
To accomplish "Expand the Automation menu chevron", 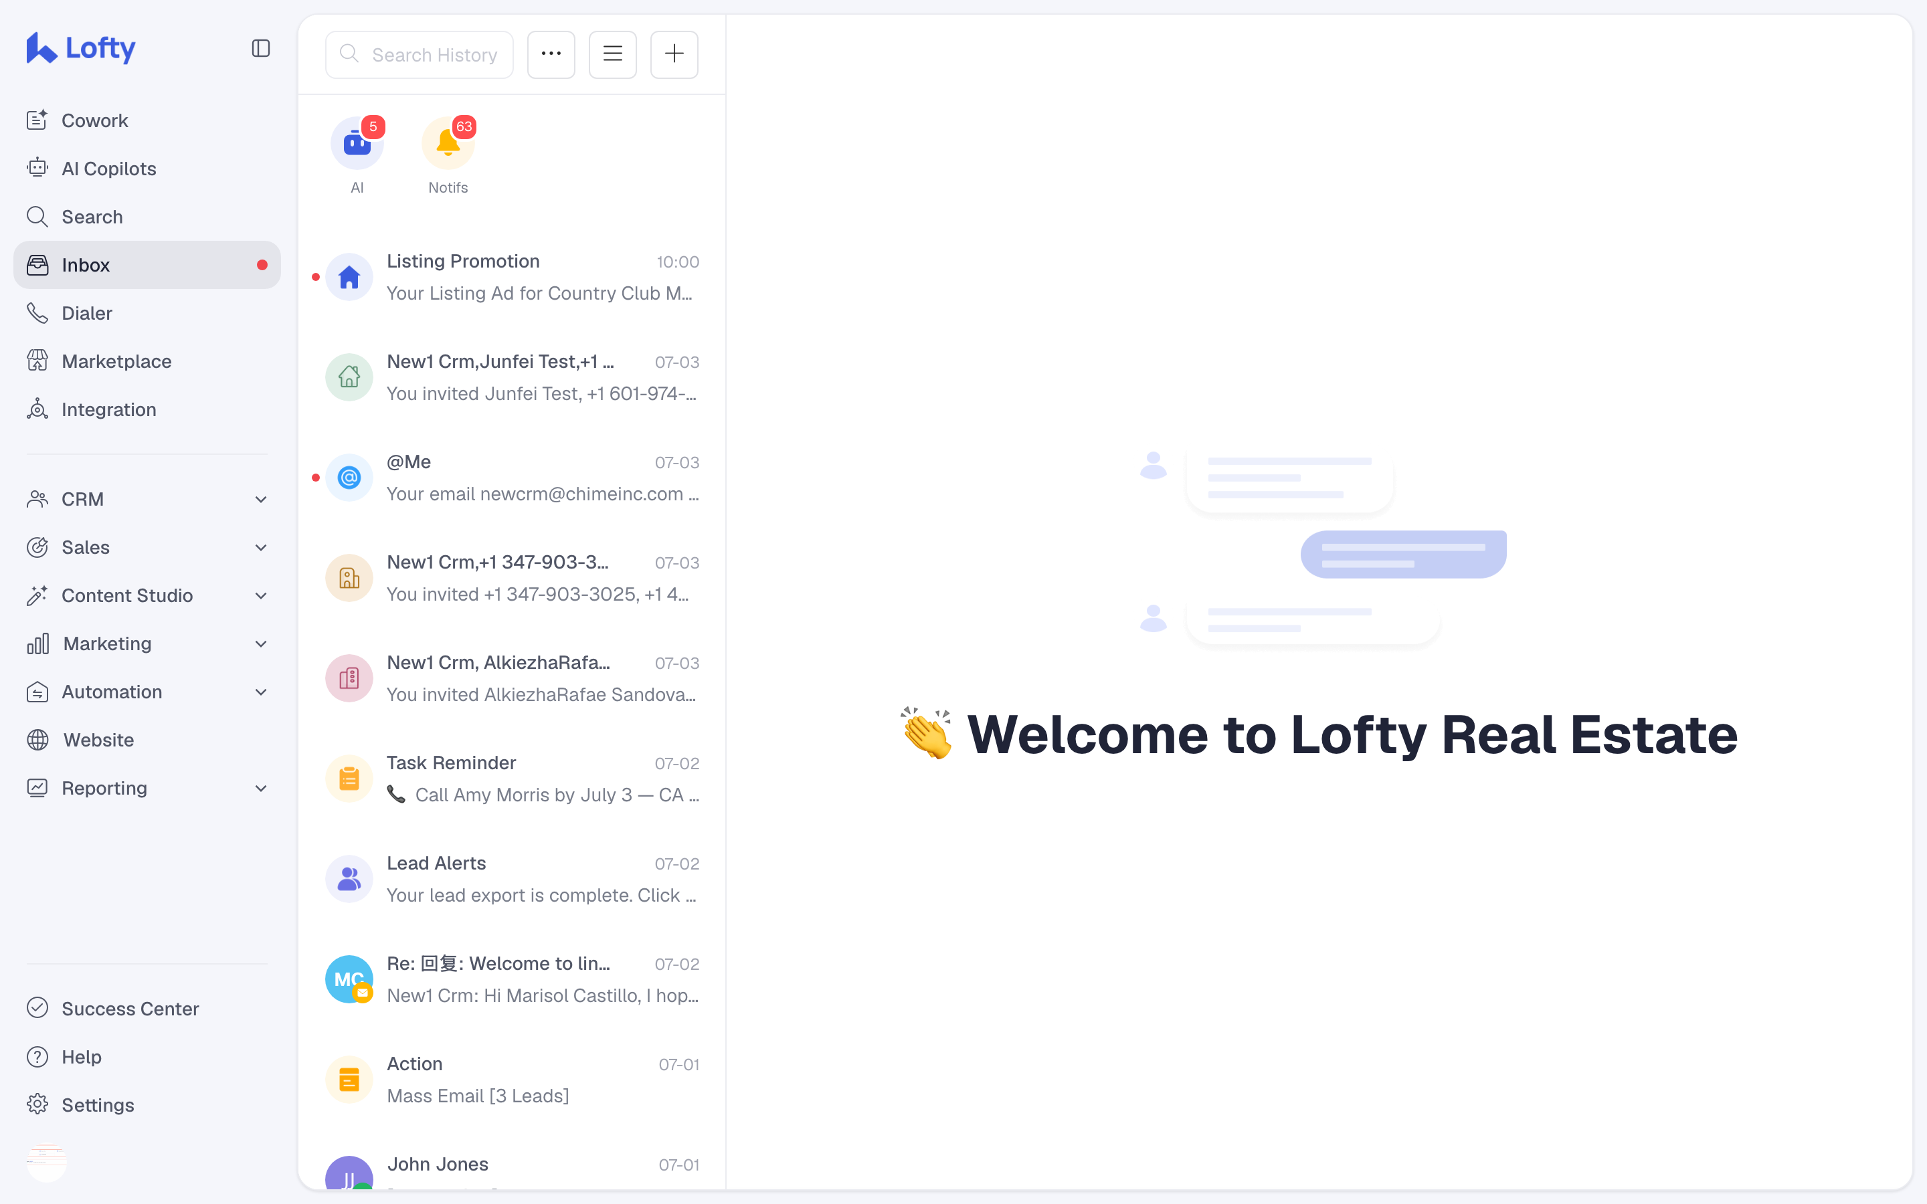I will [x=260, y=692].
